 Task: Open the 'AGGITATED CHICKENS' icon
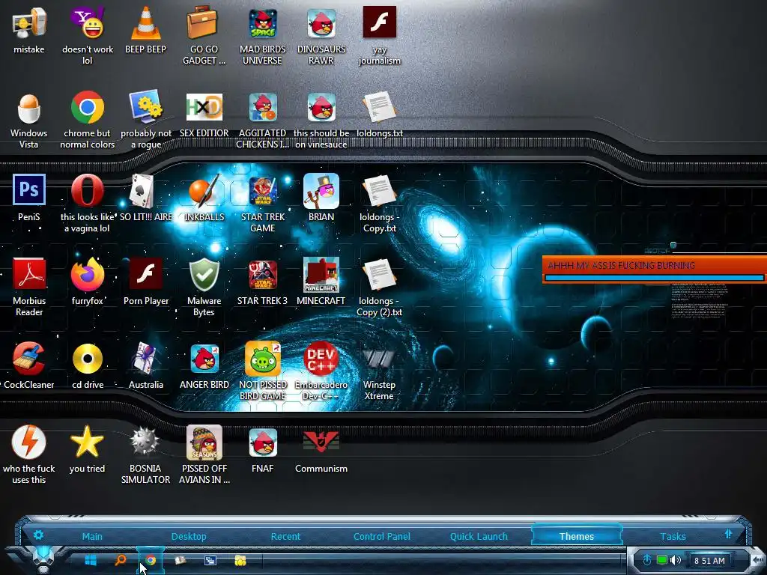click(263, 108)
